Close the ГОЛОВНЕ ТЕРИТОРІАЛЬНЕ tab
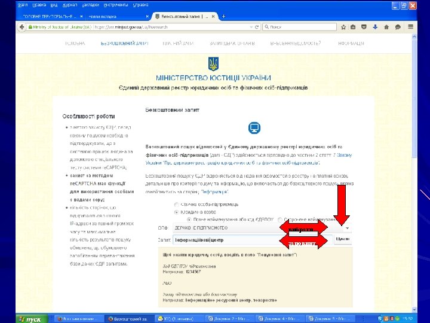Screen dimensions: 430x323 pyautogui.click(x=81, y=17)
